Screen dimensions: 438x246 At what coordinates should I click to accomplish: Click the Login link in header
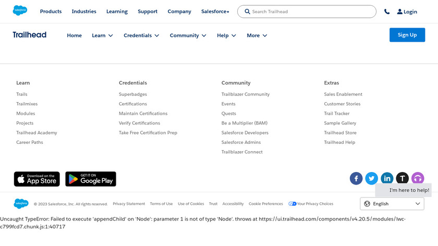tap(407, 11)
